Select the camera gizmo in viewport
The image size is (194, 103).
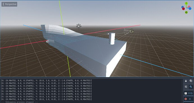131,31
